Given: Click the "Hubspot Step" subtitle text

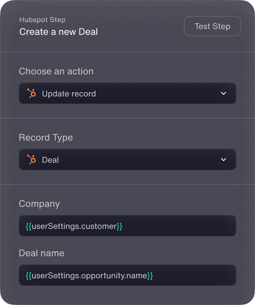Looking at the screenshot, I should (42, 20).
